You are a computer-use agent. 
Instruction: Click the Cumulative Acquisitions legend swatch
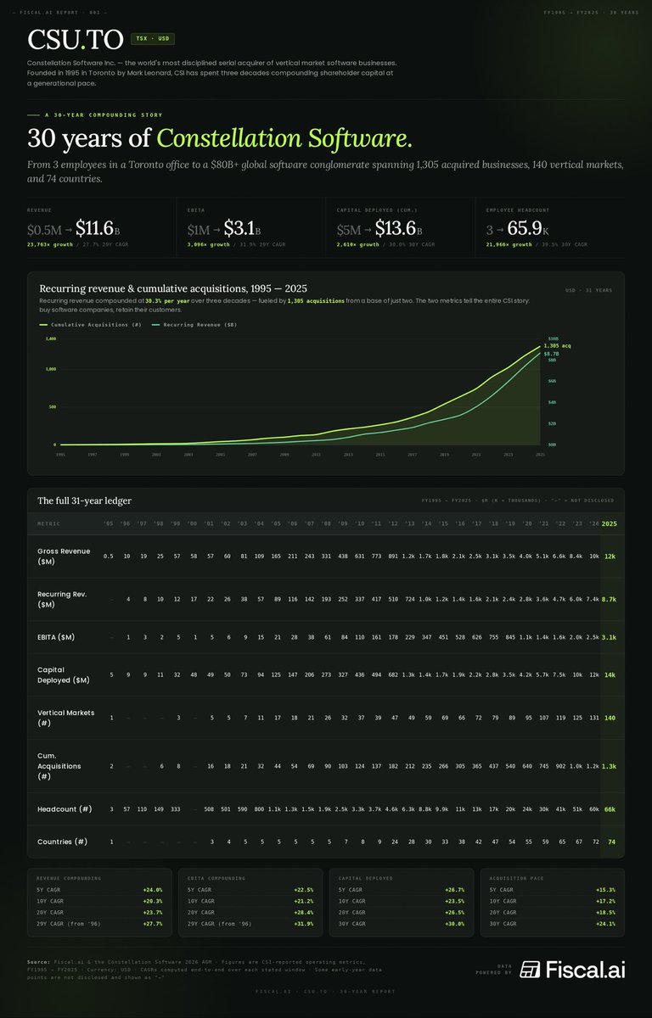click(44, 324)
